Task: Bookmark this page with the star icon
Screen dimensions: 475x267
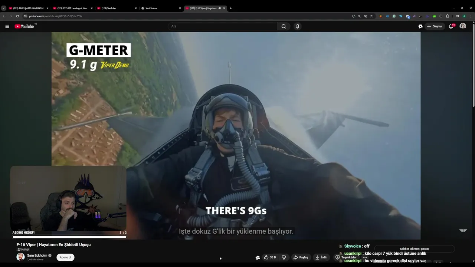Action: tap(371, 16)
